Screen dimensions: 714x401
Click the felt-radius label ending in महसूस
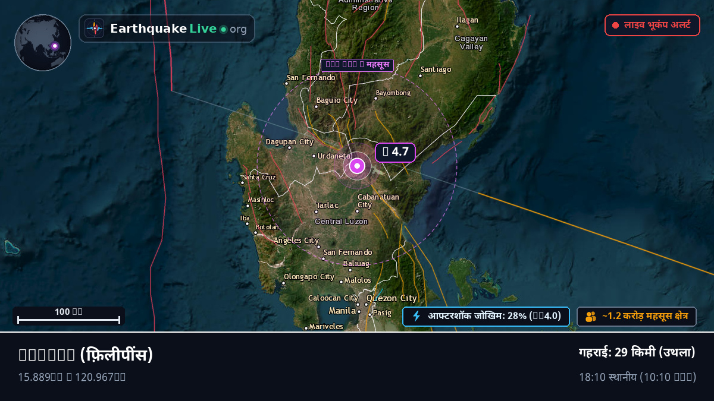point(358,65)
